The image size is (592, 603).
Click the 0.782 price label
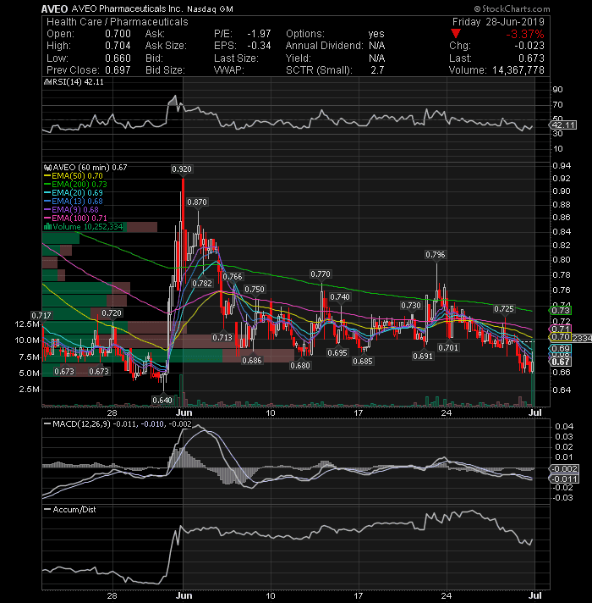202,284
